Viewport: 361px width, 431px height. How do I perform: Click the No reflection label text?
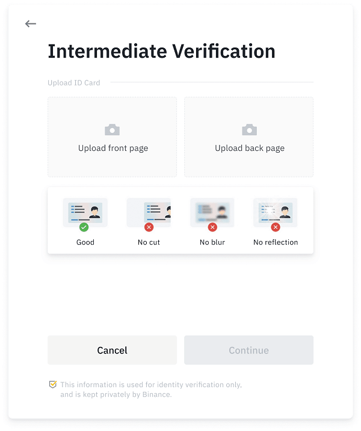tap(276, 242)
